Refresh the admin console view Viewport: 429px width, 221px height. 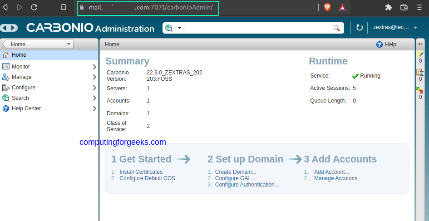click(359, 28)
